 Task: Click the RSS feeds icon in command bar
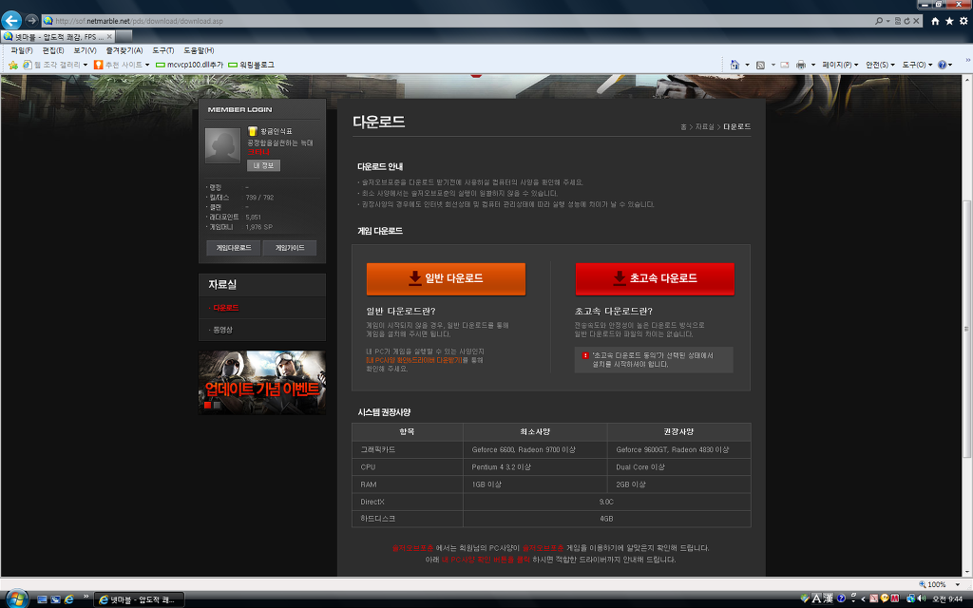[x=760, y=65]
